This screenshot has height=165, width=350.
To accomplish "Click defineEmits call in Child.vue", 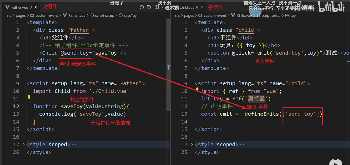I will pyautogui.click(x=261, y=114).
